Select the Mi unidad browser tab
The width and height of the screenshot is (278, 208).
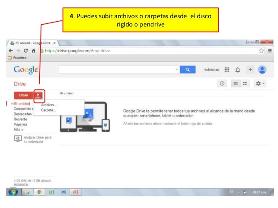pyautogui.click(x=33, y=43)
